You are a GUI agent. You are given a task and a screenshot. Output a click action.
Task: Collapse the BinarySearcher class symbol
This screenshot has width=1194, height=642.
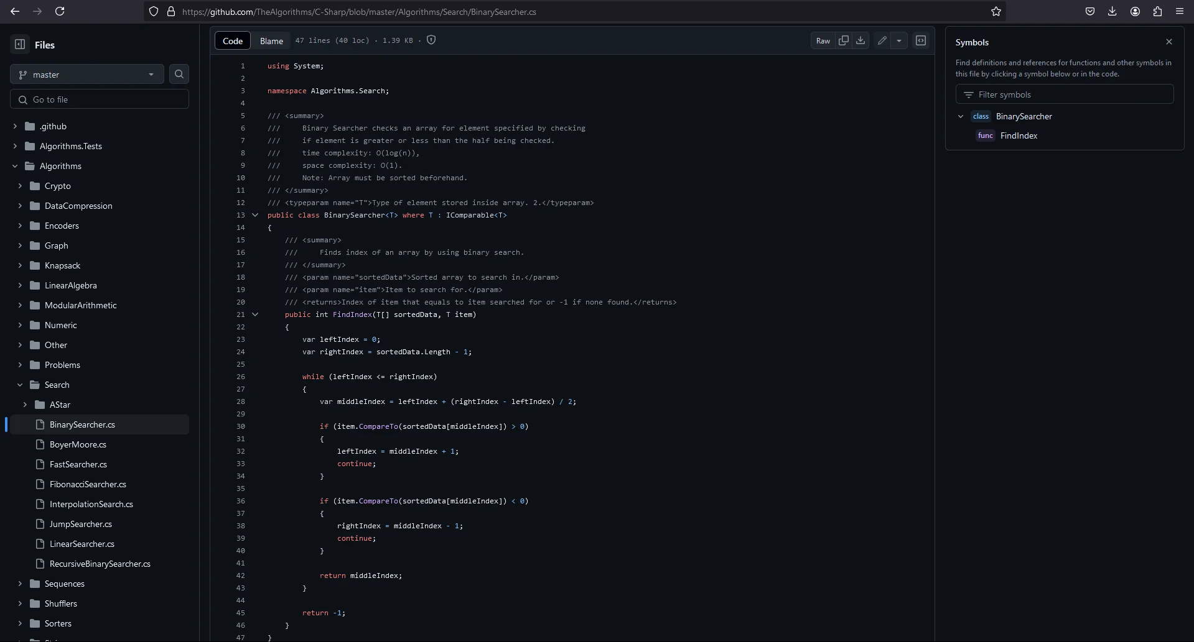(x=961, y=116)
